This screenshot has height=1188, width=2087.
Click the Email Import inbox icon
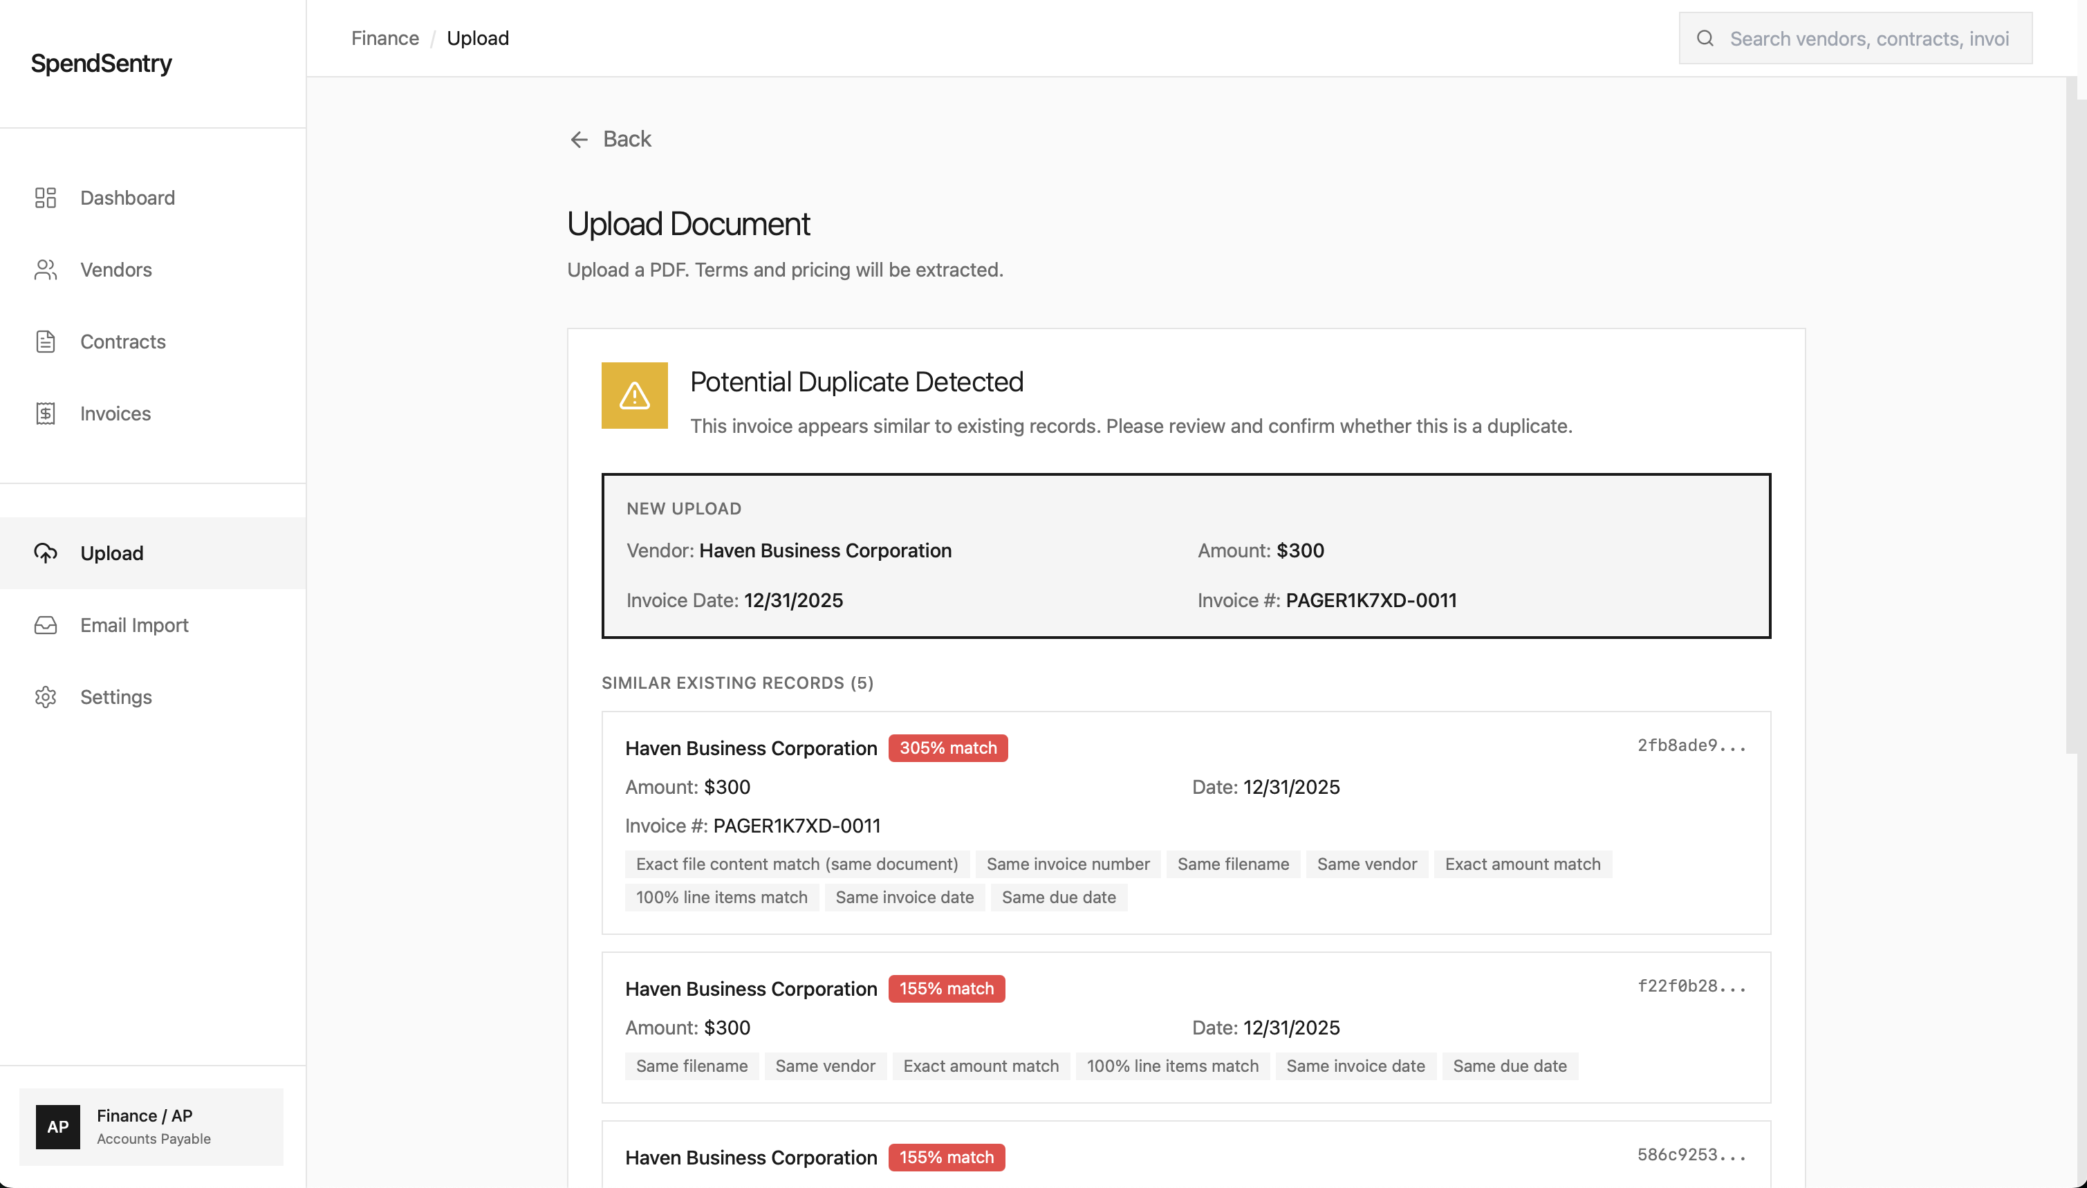point(45,625)
